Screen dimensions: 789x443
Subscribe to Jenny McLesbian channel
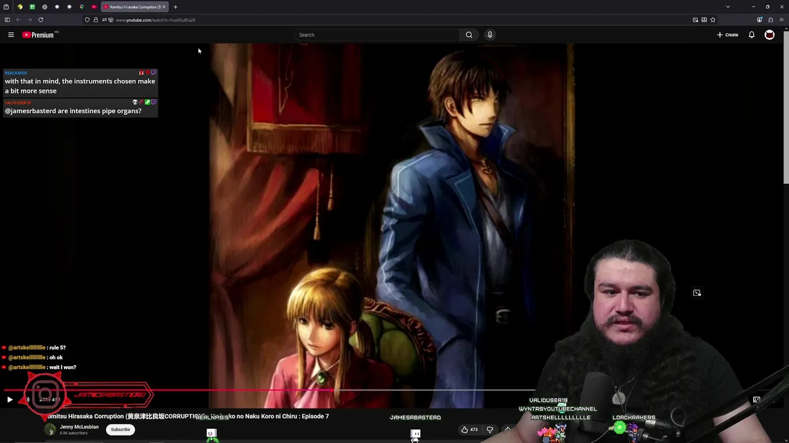(x=120, y=429)
